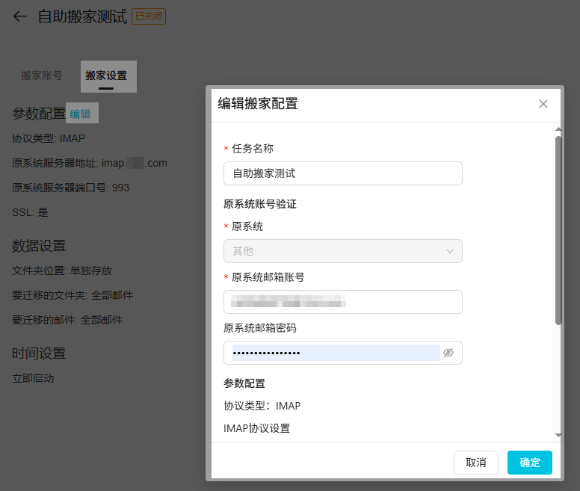
Task: Close the 编辑搬家配置 dialog with X
Action: click(543, 104)
